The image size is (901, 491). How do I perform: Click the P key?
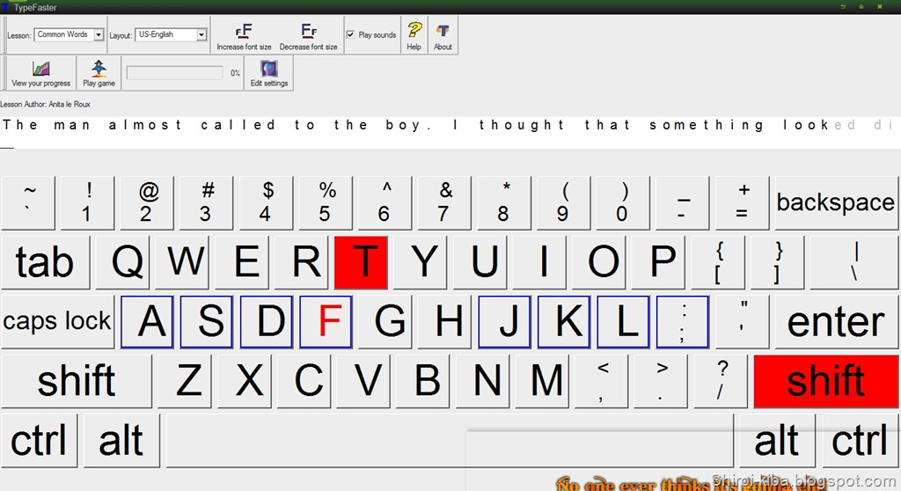pyautogui.click(x=658, y=262)
